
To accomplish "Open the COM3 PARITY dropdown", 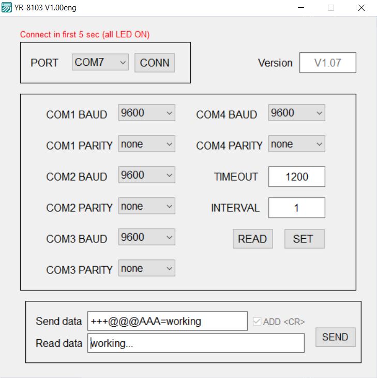I will tap(146, 268).
